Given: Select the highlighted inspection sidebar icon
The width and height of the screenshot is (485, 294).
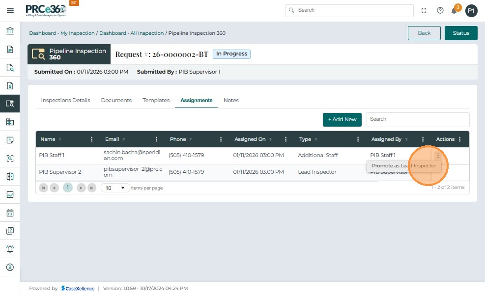Looking at the screenshot, I should [10, 104].
